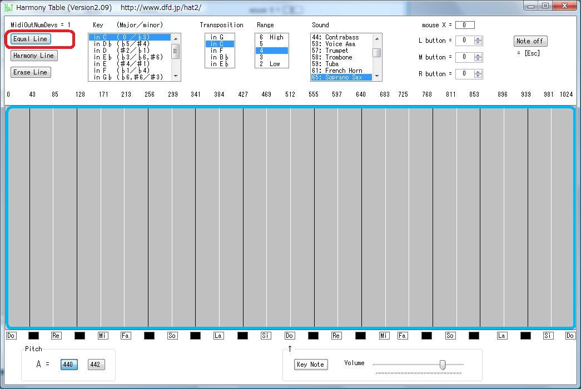
Task: Select sound 53: Voice Aaa
Action: [x=341, y=44]
